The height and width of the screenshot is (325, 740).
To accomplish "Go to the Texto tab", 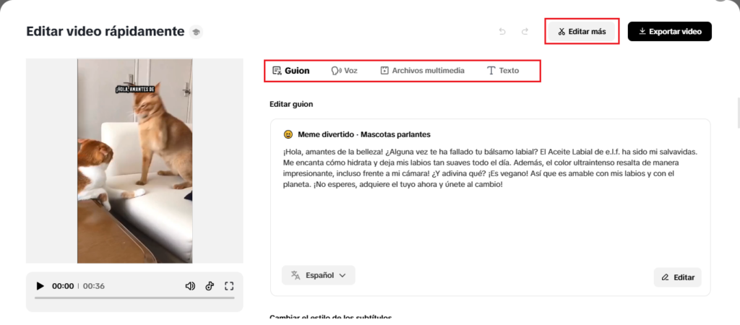I will coord(503,71).
